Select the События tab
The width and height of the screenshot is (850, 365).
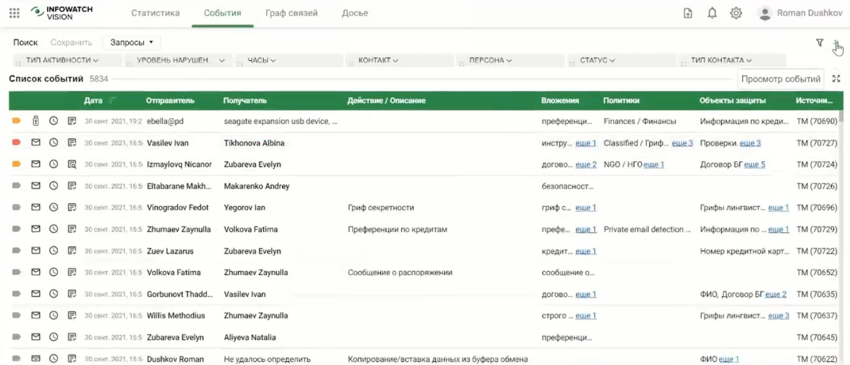[222, 13]
